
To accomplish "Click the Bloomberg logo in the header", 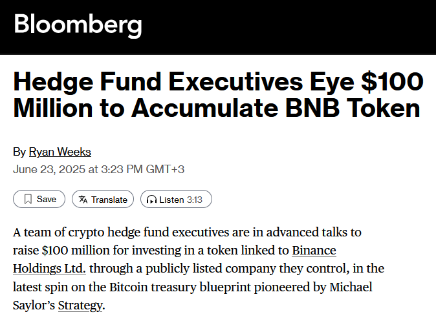I will (78, 25).
